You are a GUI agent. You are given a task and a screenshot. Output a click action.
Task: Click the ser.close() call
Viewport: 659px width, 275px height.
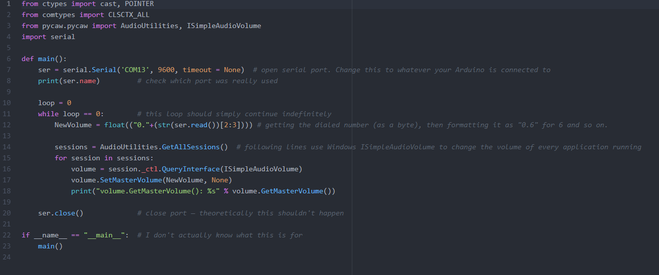tap(61, 213)
